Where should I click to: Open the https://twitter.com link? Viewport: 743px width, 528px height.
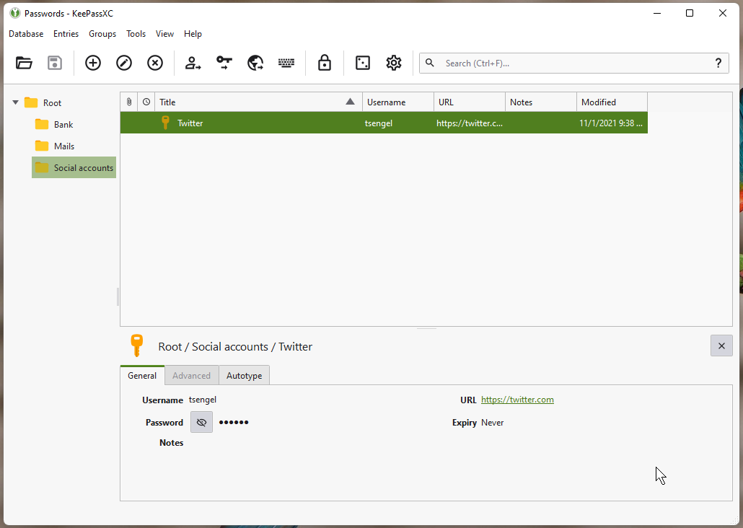[517, 400]
